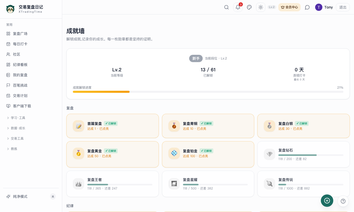This screenshot has height=212, width=354.
Task: Click the 复盘王者 crown icon
Action: tap(79, 184)
